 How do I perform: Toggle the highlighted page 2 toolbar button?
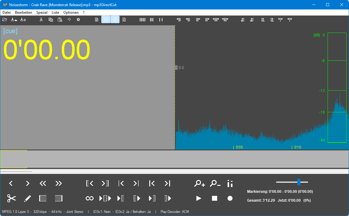click(115, 20)
